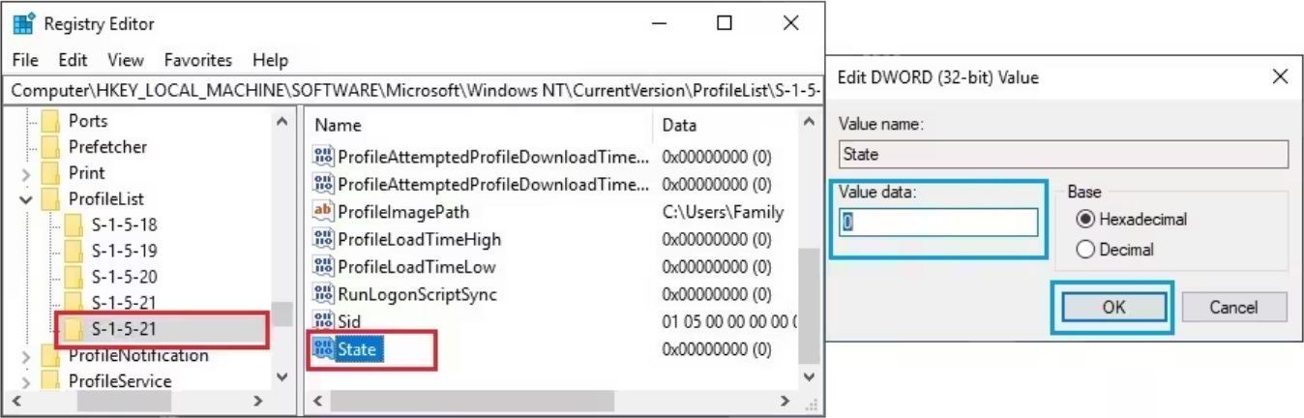Click the C:\Users\Family data cell
1304x418 pixels.
[723, 212]
